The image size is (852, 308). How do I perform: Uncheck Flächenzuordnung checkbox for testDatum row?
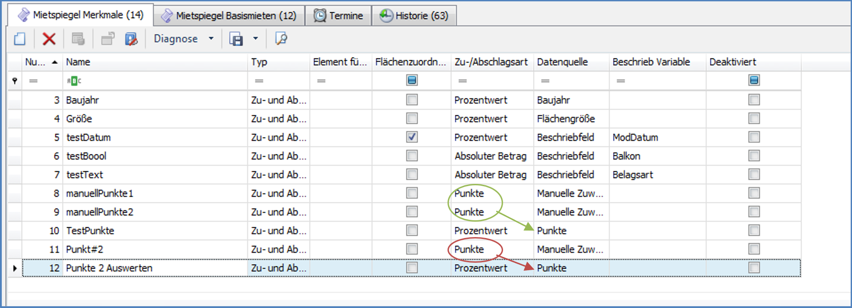click(x=412, y=137)
